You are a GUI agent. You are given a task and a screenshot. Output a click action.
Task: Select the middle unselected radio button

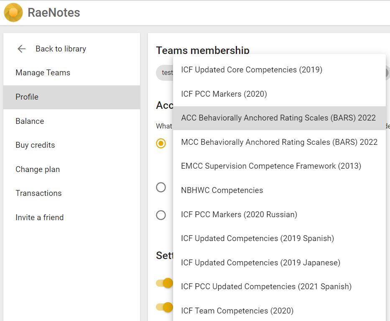pyautogui.click(x=161, y=187)
